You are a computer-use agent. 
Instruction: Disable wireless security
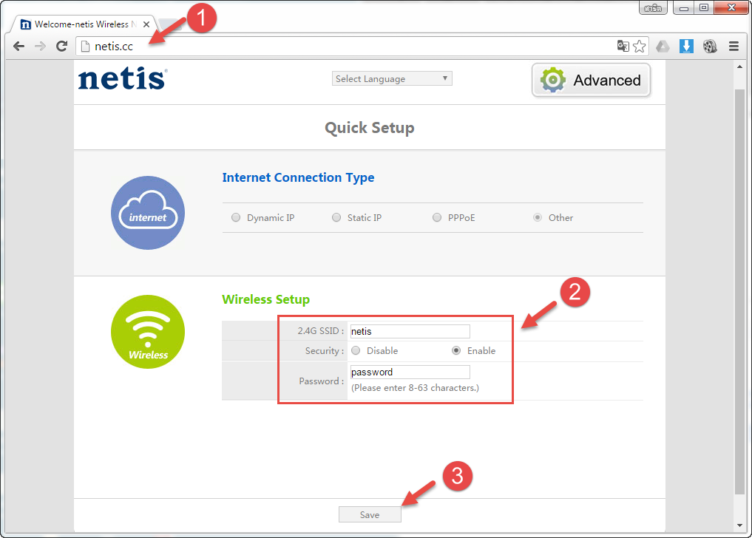click(356, 350)
